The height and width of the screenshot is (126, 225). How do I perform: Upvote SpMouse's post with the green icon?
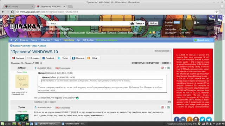(168, 68)
